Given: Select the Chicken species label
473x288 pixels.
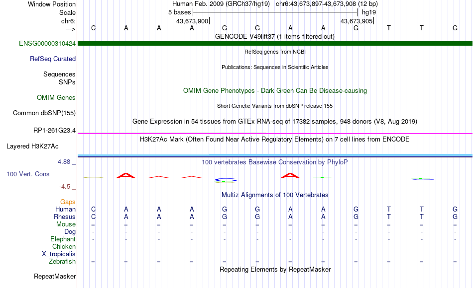Looking at the screenshot, I should click(x=64, y=246).
